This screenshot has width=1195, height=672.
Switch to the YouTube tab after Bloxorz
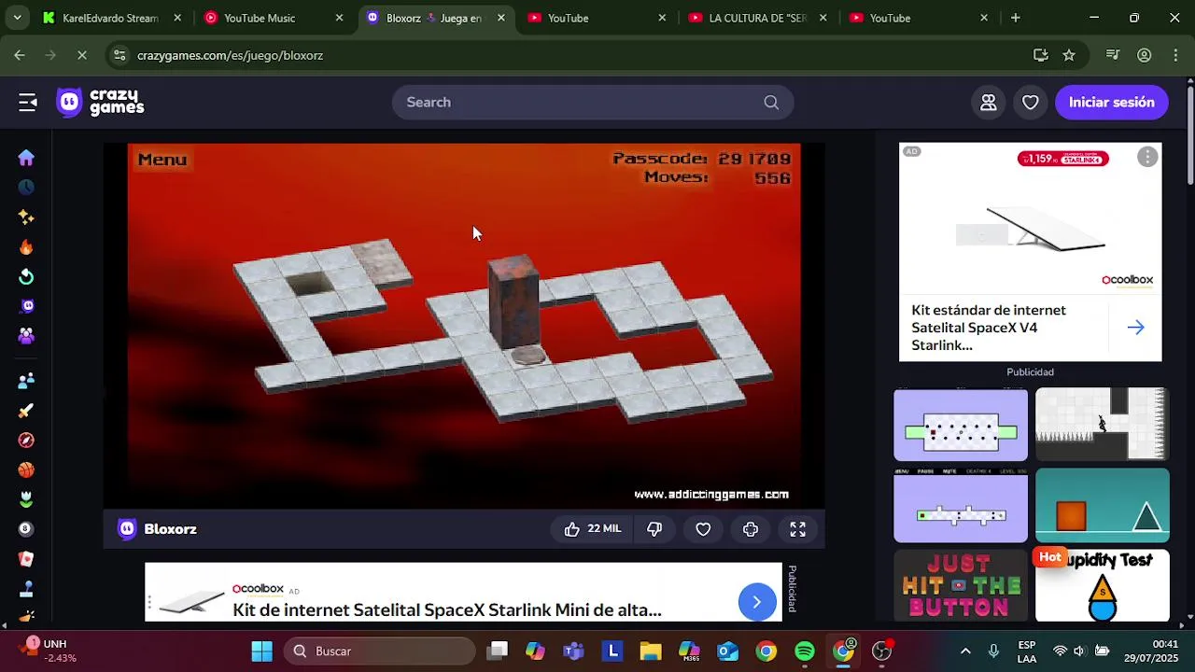point(597,18)
